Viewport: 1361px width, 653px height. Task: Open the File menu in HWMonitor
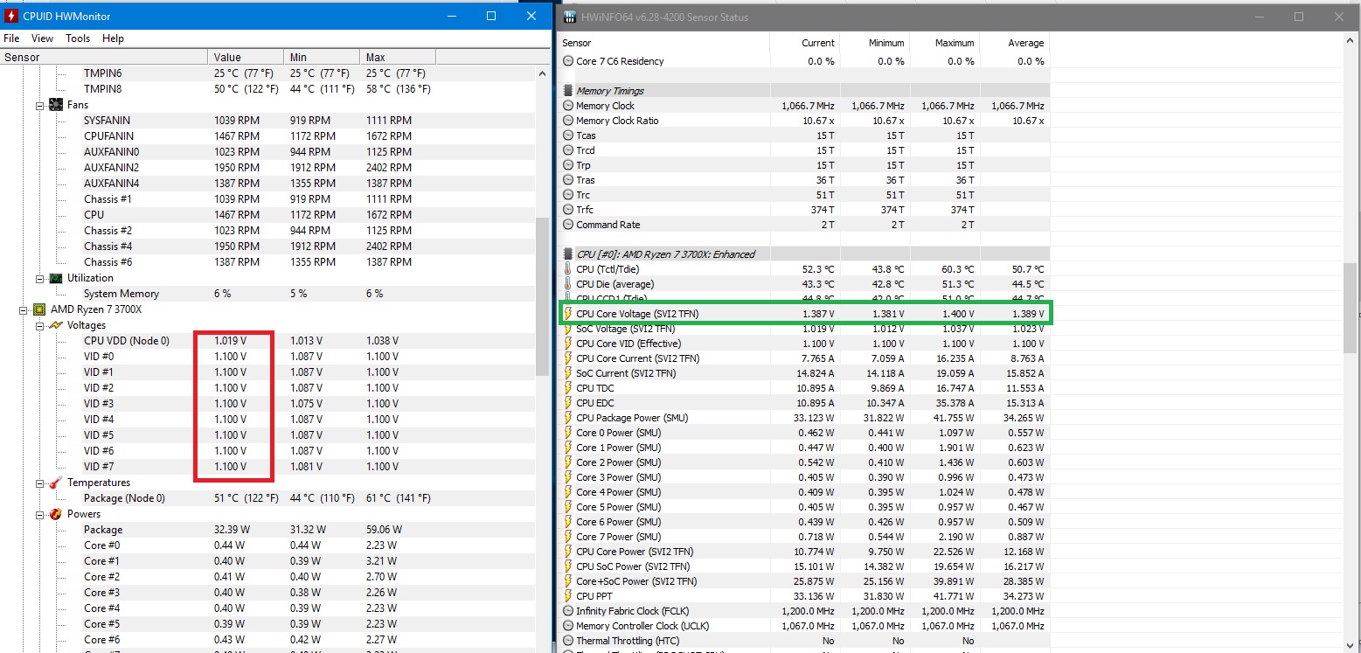coord(11,38)
